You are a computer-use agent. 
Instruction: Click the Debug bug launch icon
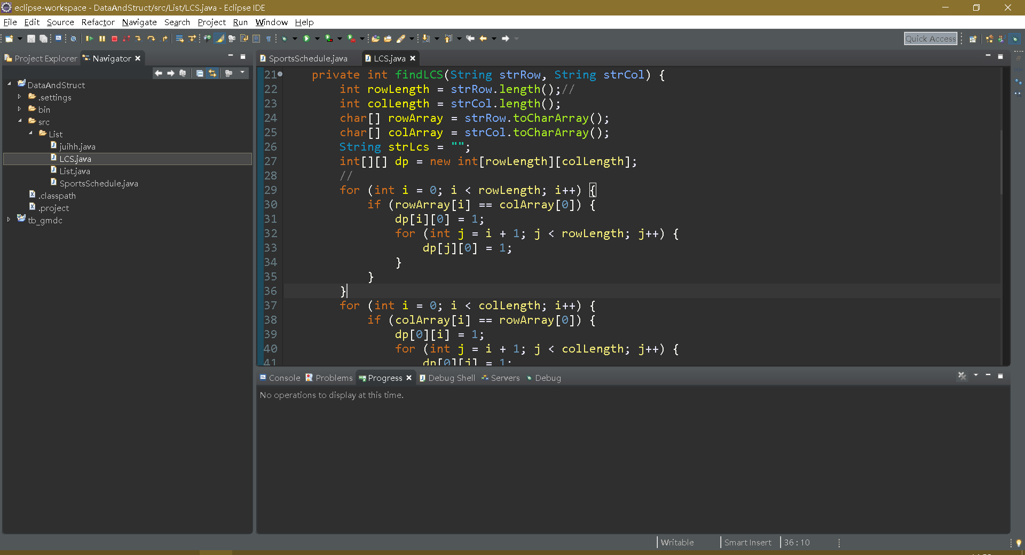285,38
